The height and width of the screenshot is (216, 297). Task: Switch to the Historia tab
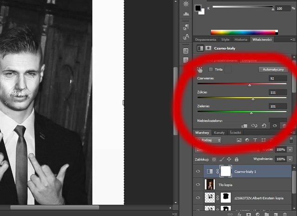coord(241,40)
